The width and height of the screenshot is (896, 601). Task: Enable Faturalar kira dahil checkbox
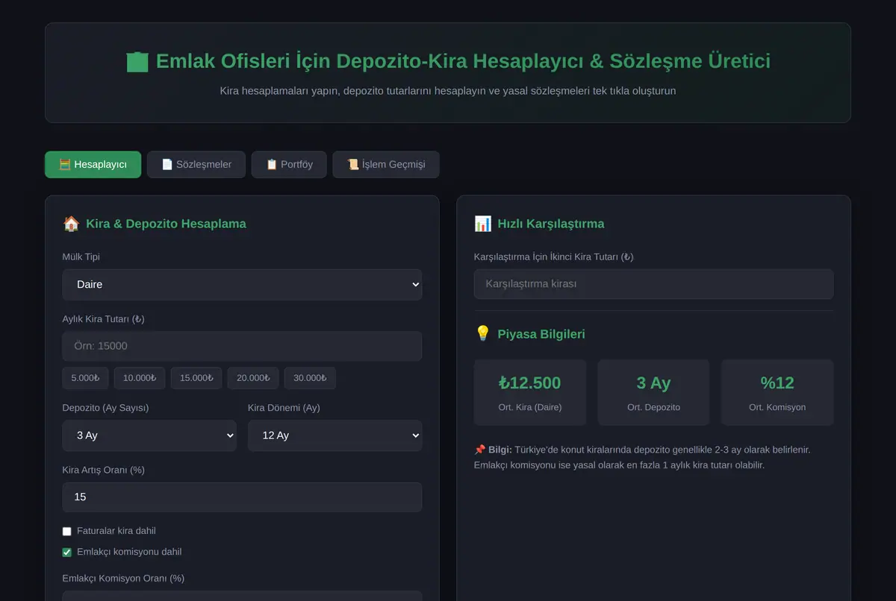pos(67,532)
